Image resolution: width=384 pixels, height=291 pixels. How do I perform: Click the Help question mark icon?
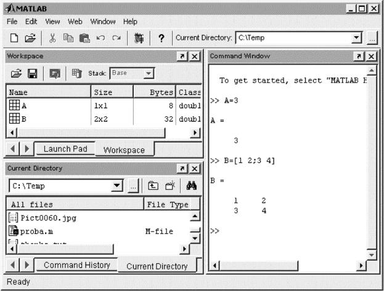click(x=161, y=38)
